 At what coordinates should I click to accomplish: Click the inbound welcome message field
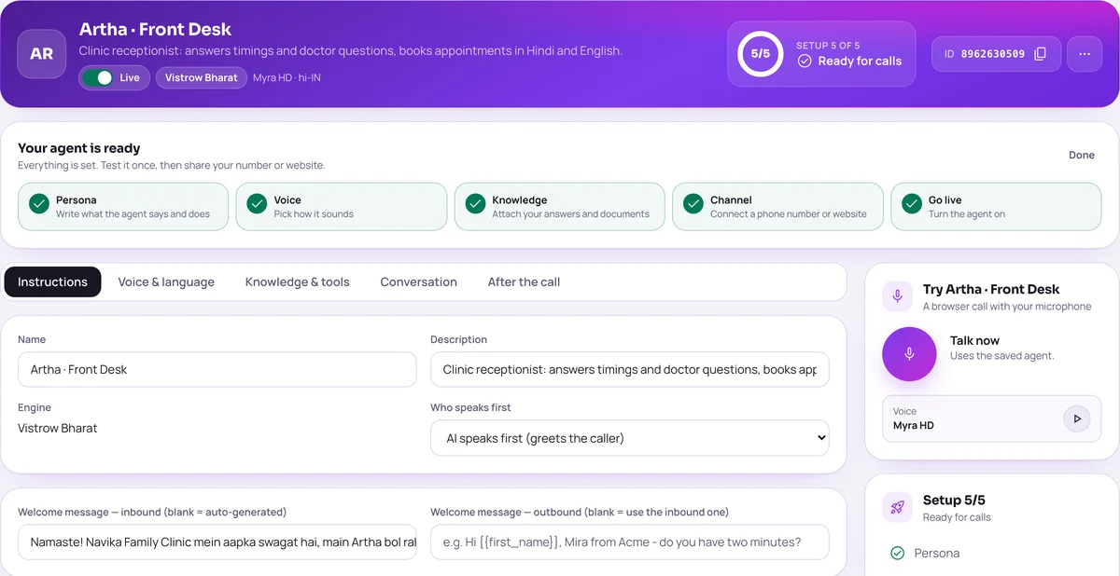[x=217, y=542]
